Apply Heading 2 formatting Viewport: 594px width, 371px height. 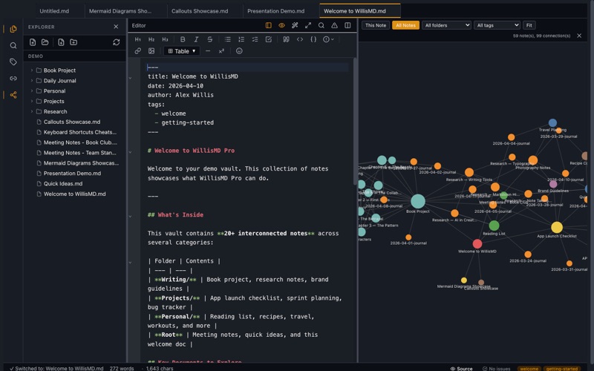(151, 39)
